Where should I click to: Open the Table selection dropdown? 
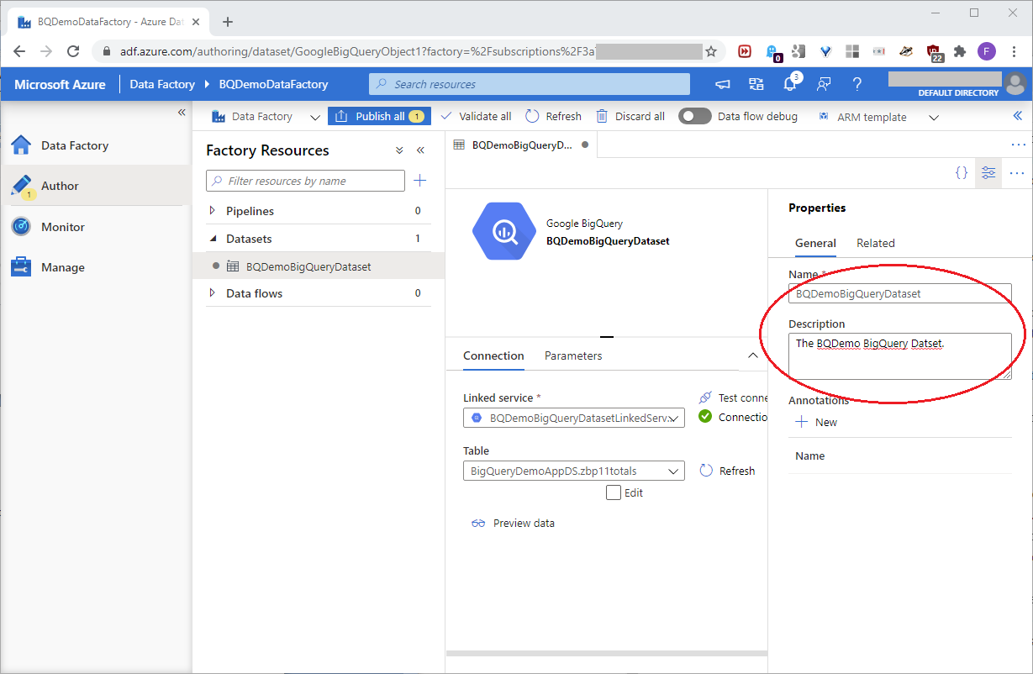pos(574,471)
